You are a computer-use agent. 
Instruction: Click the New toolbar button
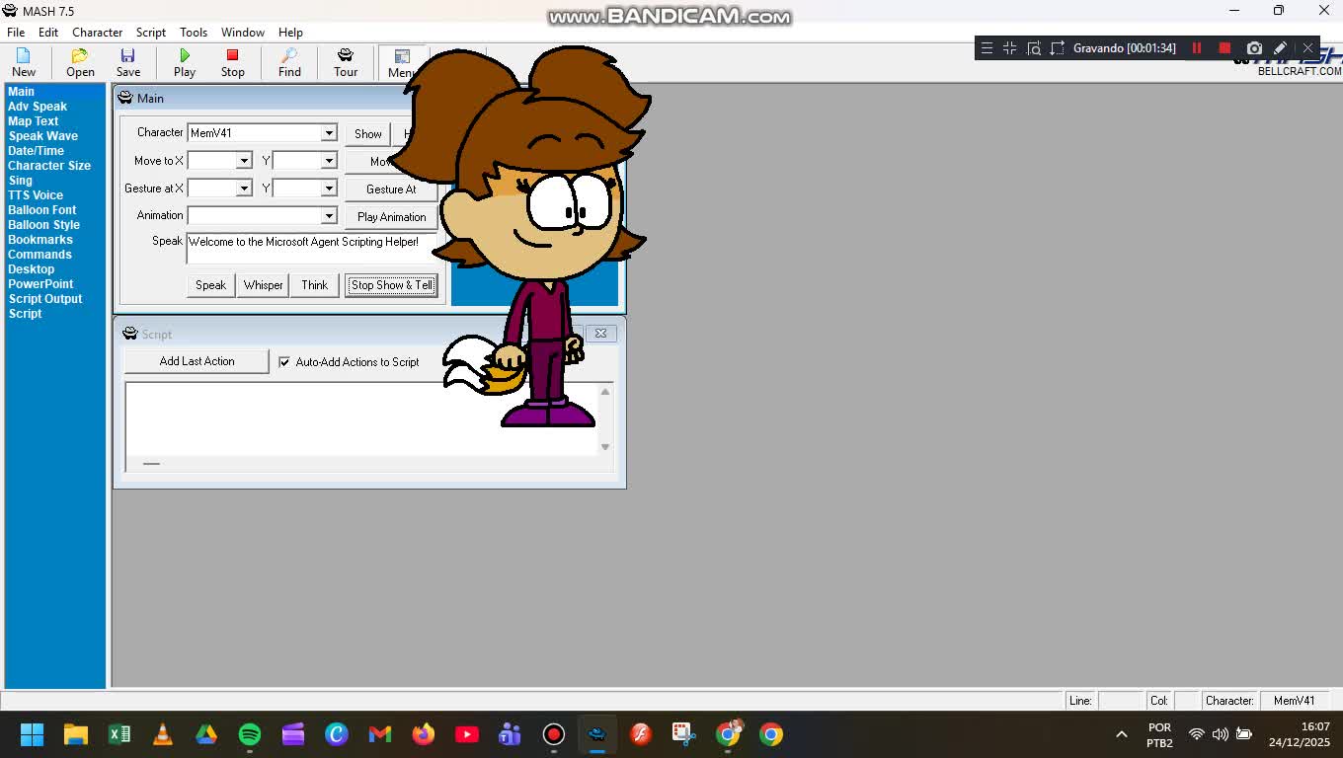coord(24,62)
